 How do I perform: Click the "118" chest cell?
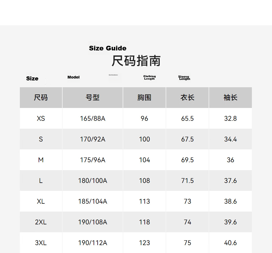(x=144, y=222)
